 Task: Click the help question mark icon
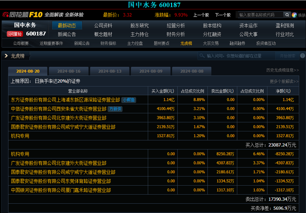tap(302, 56)
